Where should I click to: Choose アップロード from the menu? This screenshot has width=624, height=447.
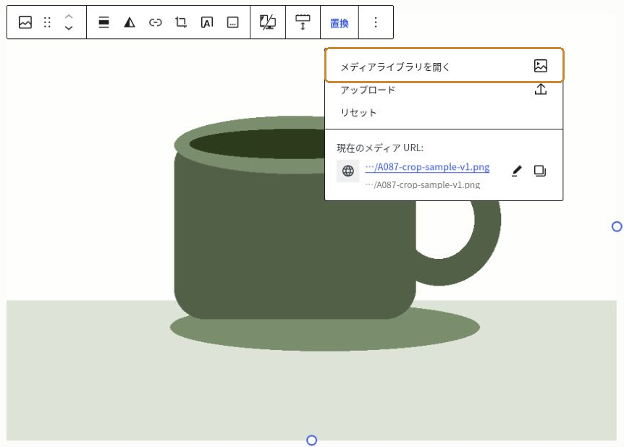tap(444, 90)
